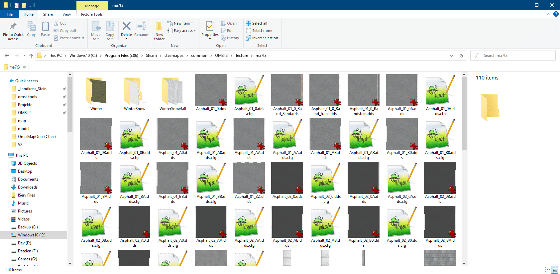
Task: Go up one folder level
Action: coord(31,56)
